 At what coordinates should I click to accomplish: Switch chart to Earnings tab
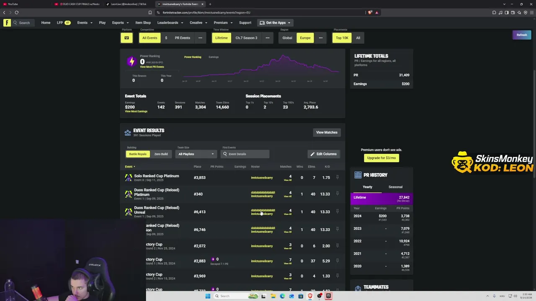pyautogui.click(x=214, y=57)
